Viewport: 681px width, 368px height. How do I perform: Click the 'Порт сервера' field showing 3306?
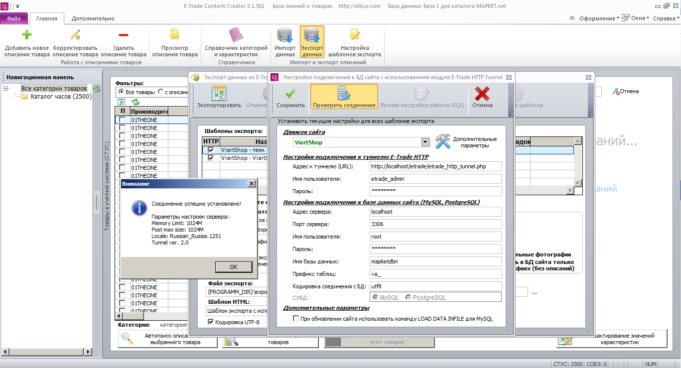coord(436,224)
